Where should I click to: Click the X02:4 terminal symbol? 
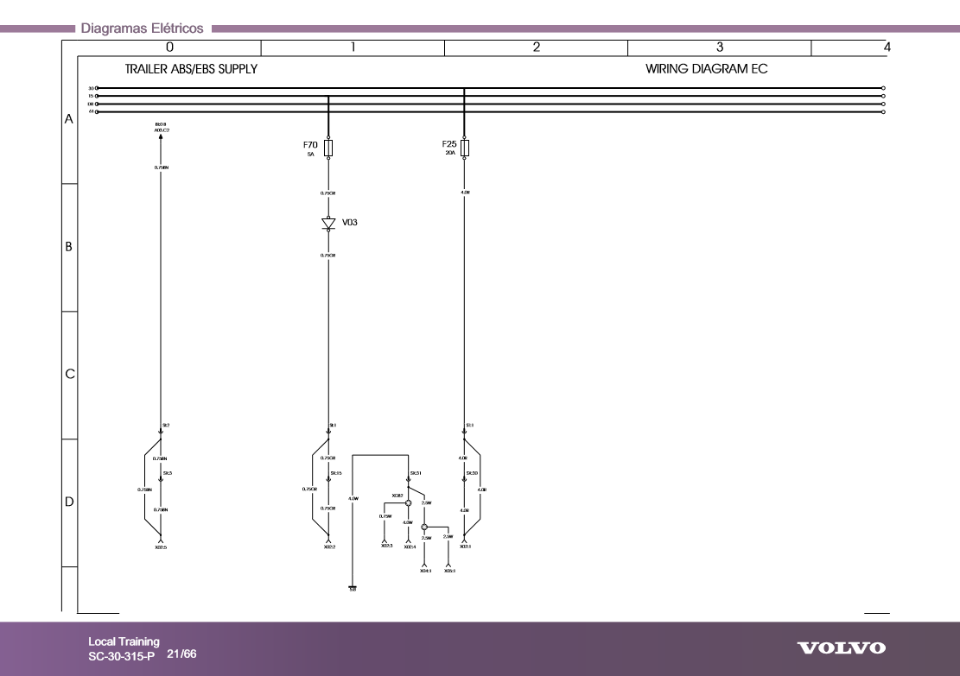click(409, 540)
